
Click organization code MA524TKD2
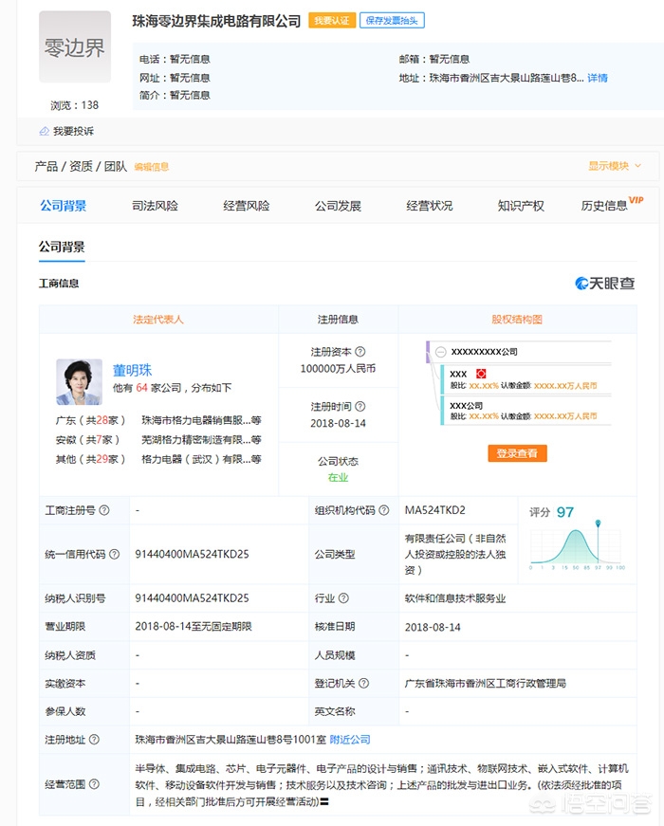[435, 510]
